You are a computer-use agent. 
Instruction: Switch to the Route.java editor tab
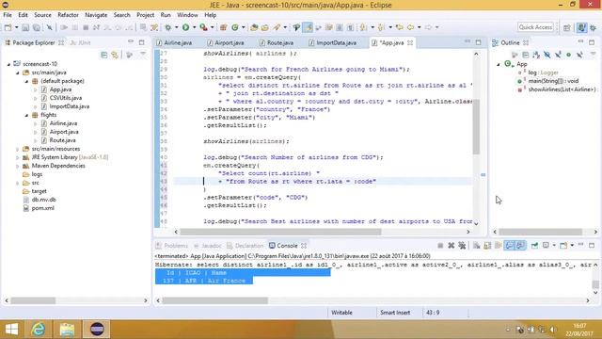point(280,42)
